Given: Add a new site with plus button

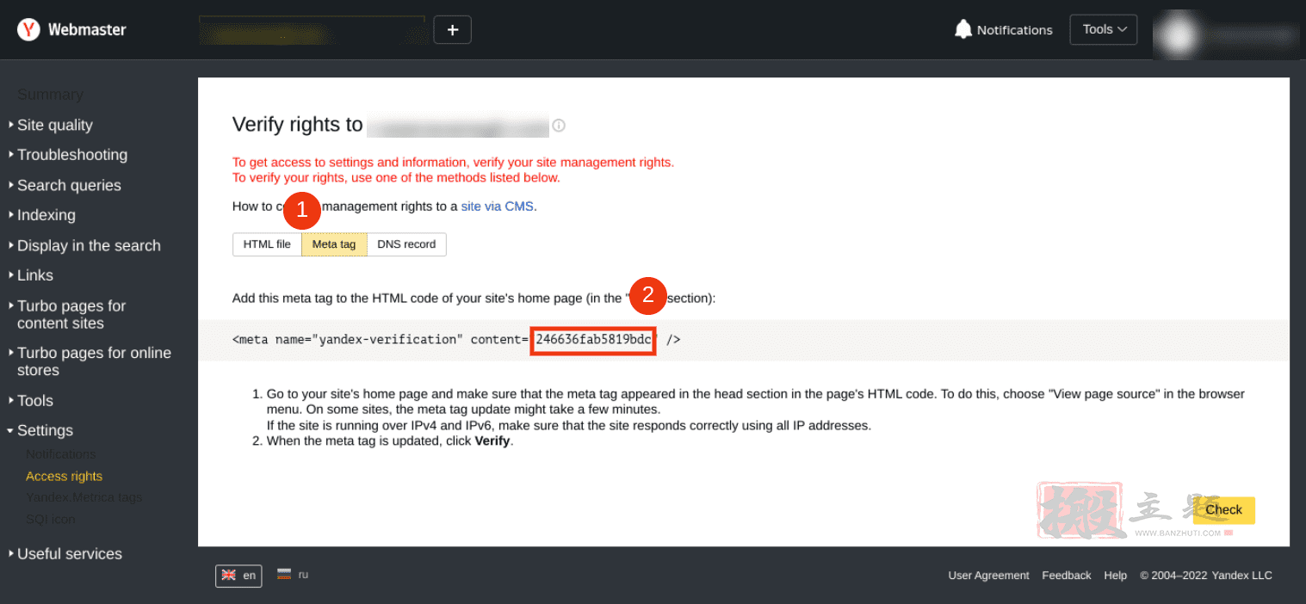Looking at the screenshot, I should (x=452, y=29).
